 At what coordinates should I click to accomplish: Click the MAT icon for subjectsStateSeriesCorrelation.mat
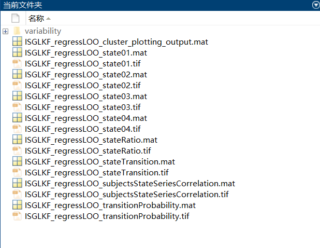click(x=17, y=183)
